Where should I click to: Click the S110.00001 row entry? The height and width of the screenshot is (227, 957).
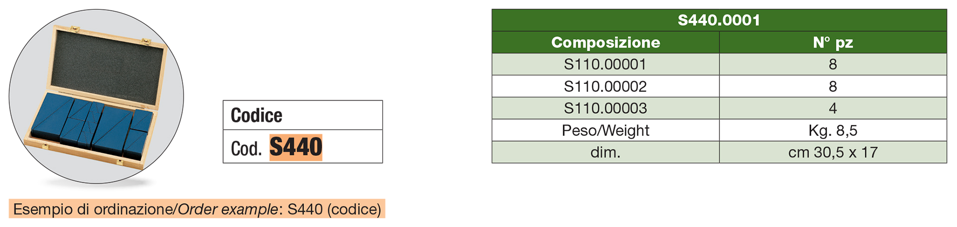pos(606,65)
